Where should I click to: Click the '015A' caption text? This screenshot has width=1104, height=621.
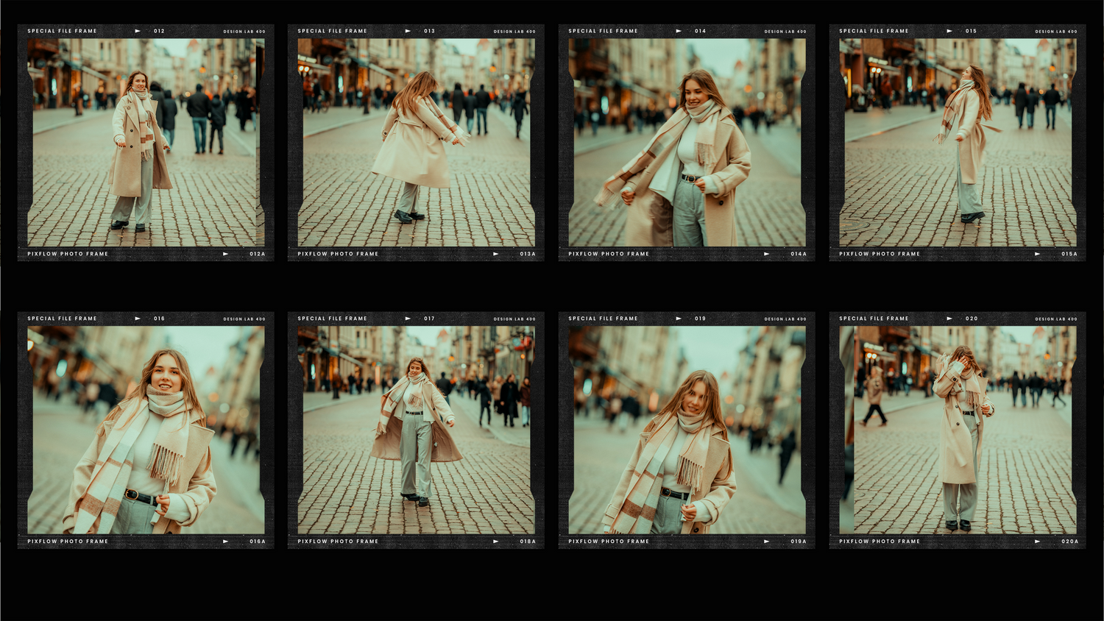point(1069,254)
